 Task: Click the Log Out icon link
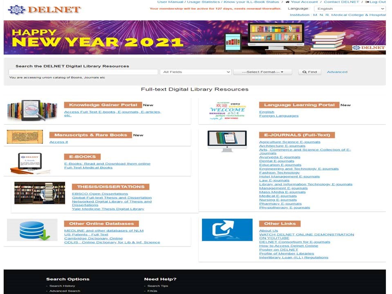[x=376, y=2]
